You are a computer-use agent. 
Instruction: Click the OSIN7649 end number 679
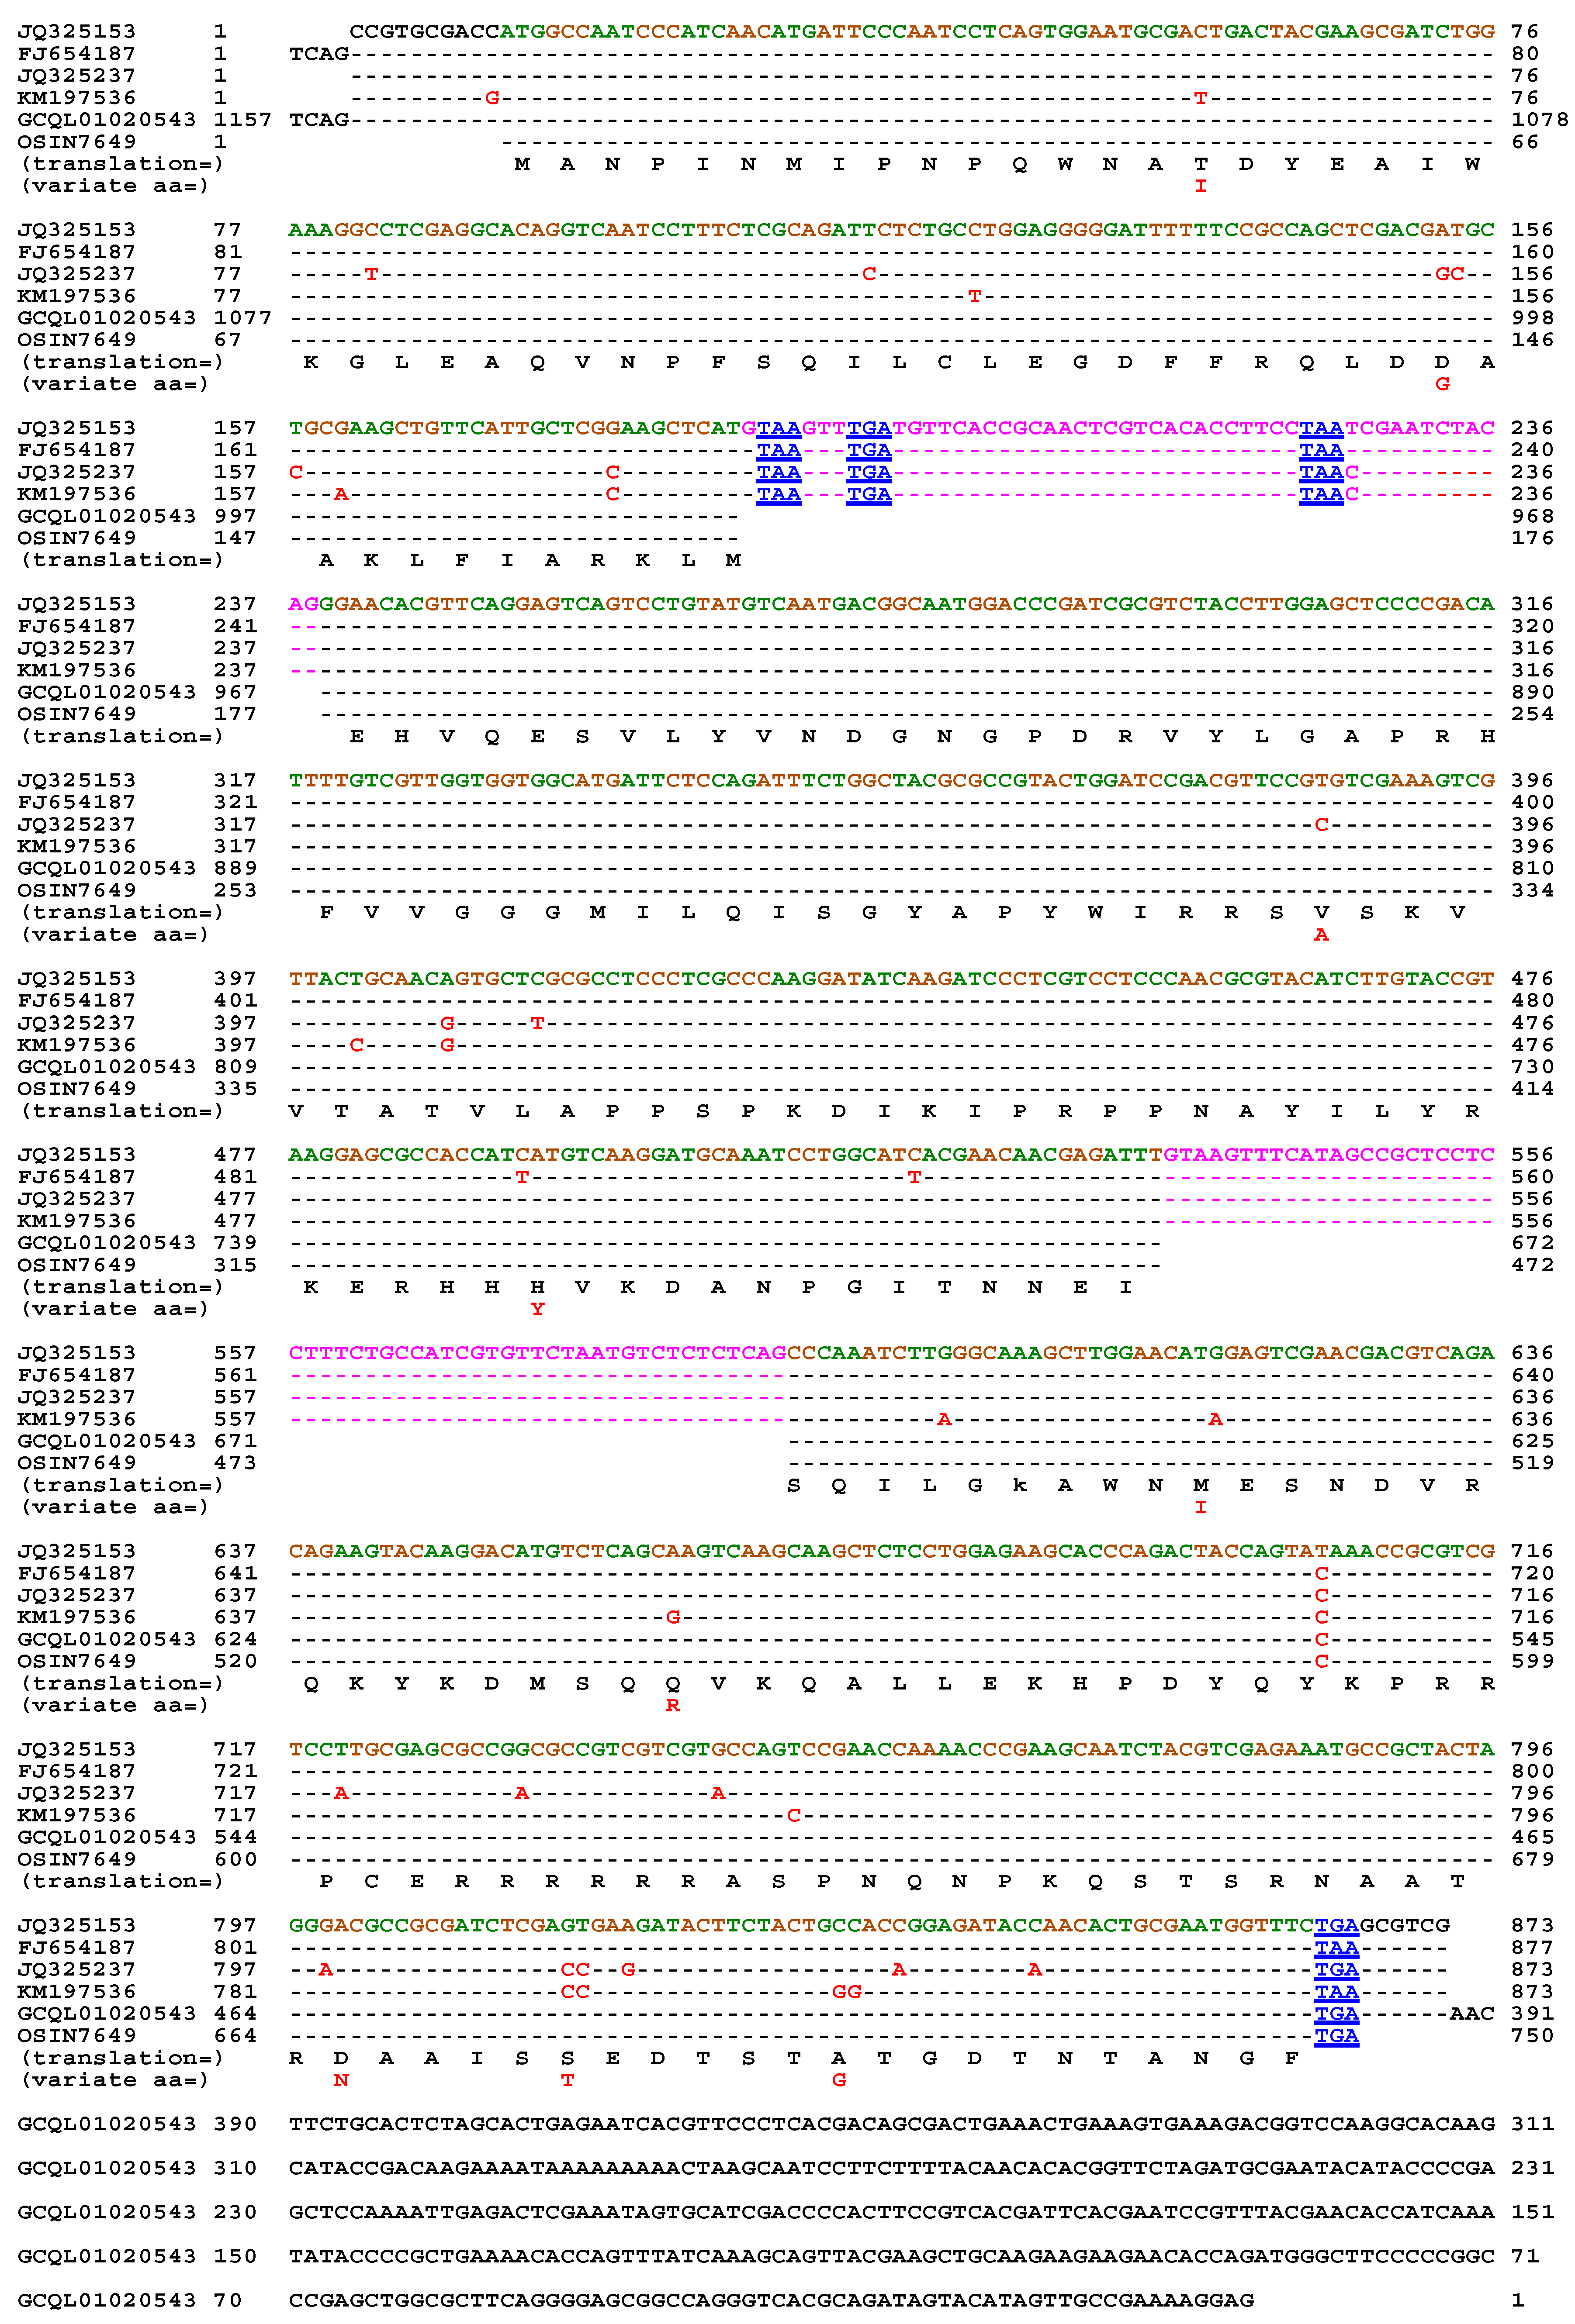1533,1859
